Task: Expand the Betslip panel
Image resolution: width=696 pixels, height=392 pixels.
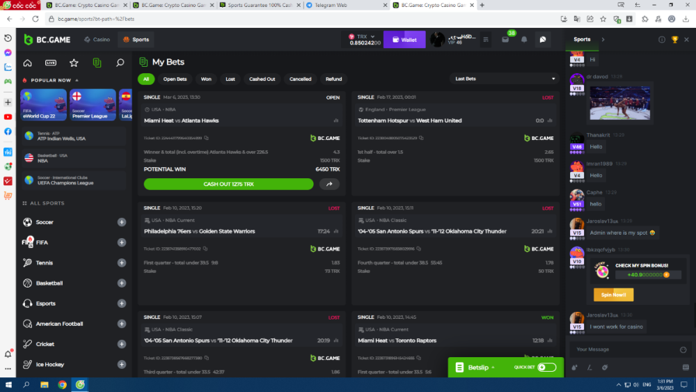Action: 478,367
